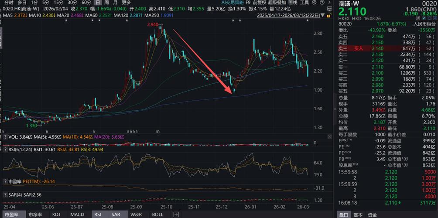Click the F9 button
Viewport: 438px width, 218px height.
pos(248,3)
